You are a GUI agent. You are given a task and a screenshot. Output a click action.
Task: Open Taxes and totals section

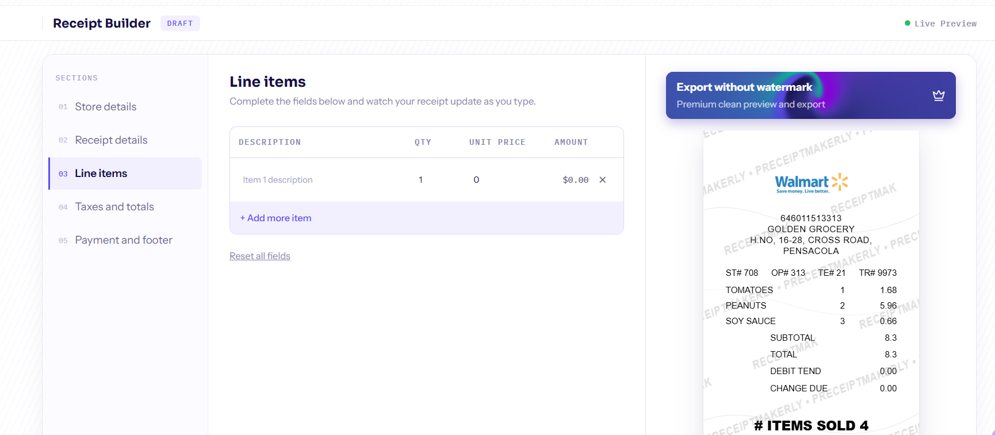(125, 207)
